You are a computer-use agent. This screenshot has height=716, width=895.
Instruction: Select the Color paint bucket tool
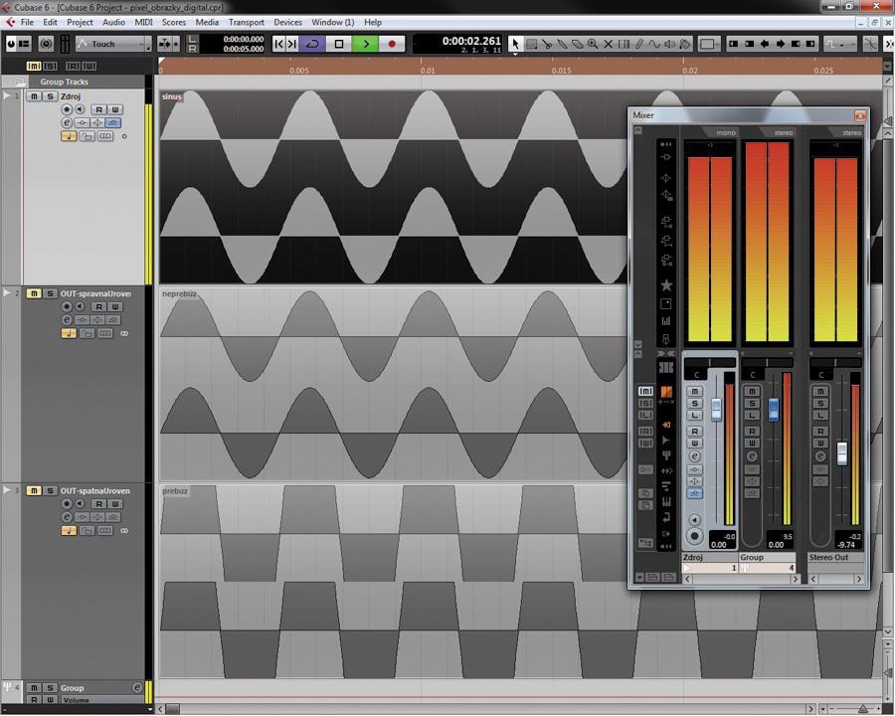[685, 44]
